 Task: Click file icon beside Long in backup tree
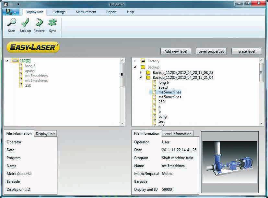coord(154,117)
